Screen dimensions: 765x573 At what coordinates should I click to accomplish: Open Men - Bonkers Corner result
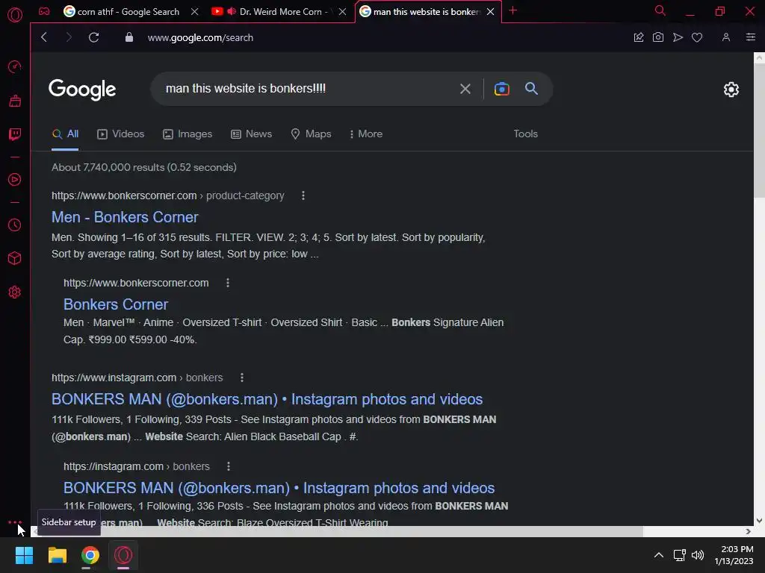pos(125,217)
